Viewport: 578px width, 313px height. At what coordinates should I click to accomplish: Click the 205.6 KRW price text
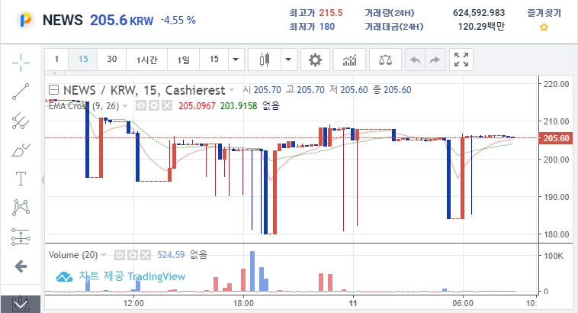[122, 21]
